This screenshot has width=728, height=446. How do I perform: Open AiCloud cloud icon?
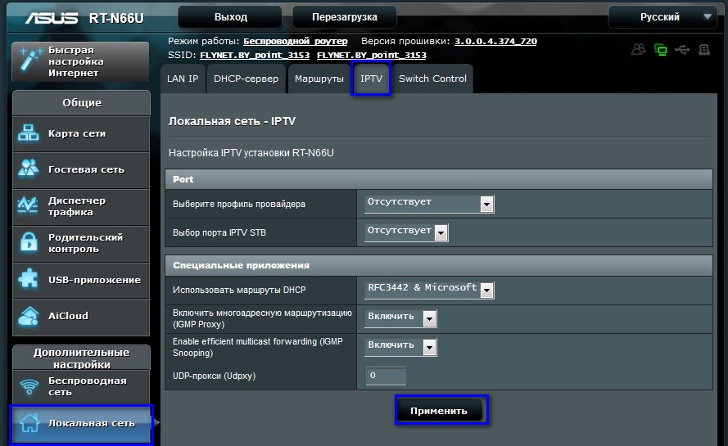[x=29, y=316]
